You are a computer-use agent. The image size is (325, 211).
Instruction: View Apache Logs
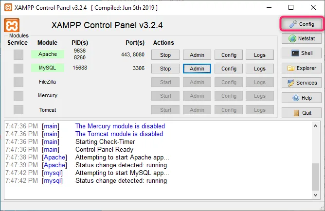point(260,55)
